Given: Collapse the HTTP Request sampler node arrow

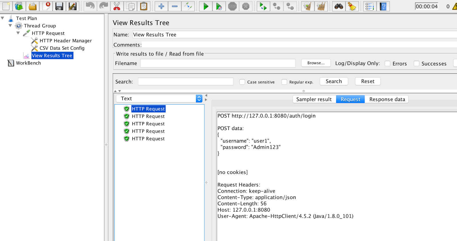Looking at the screenshot, I should tap(18, 33).
